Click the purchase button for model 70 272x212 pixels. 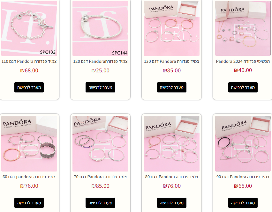[x=100, y=203]
